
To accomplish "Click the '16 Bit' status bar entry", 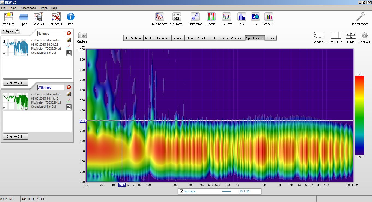I will click(x=41, y=199).
